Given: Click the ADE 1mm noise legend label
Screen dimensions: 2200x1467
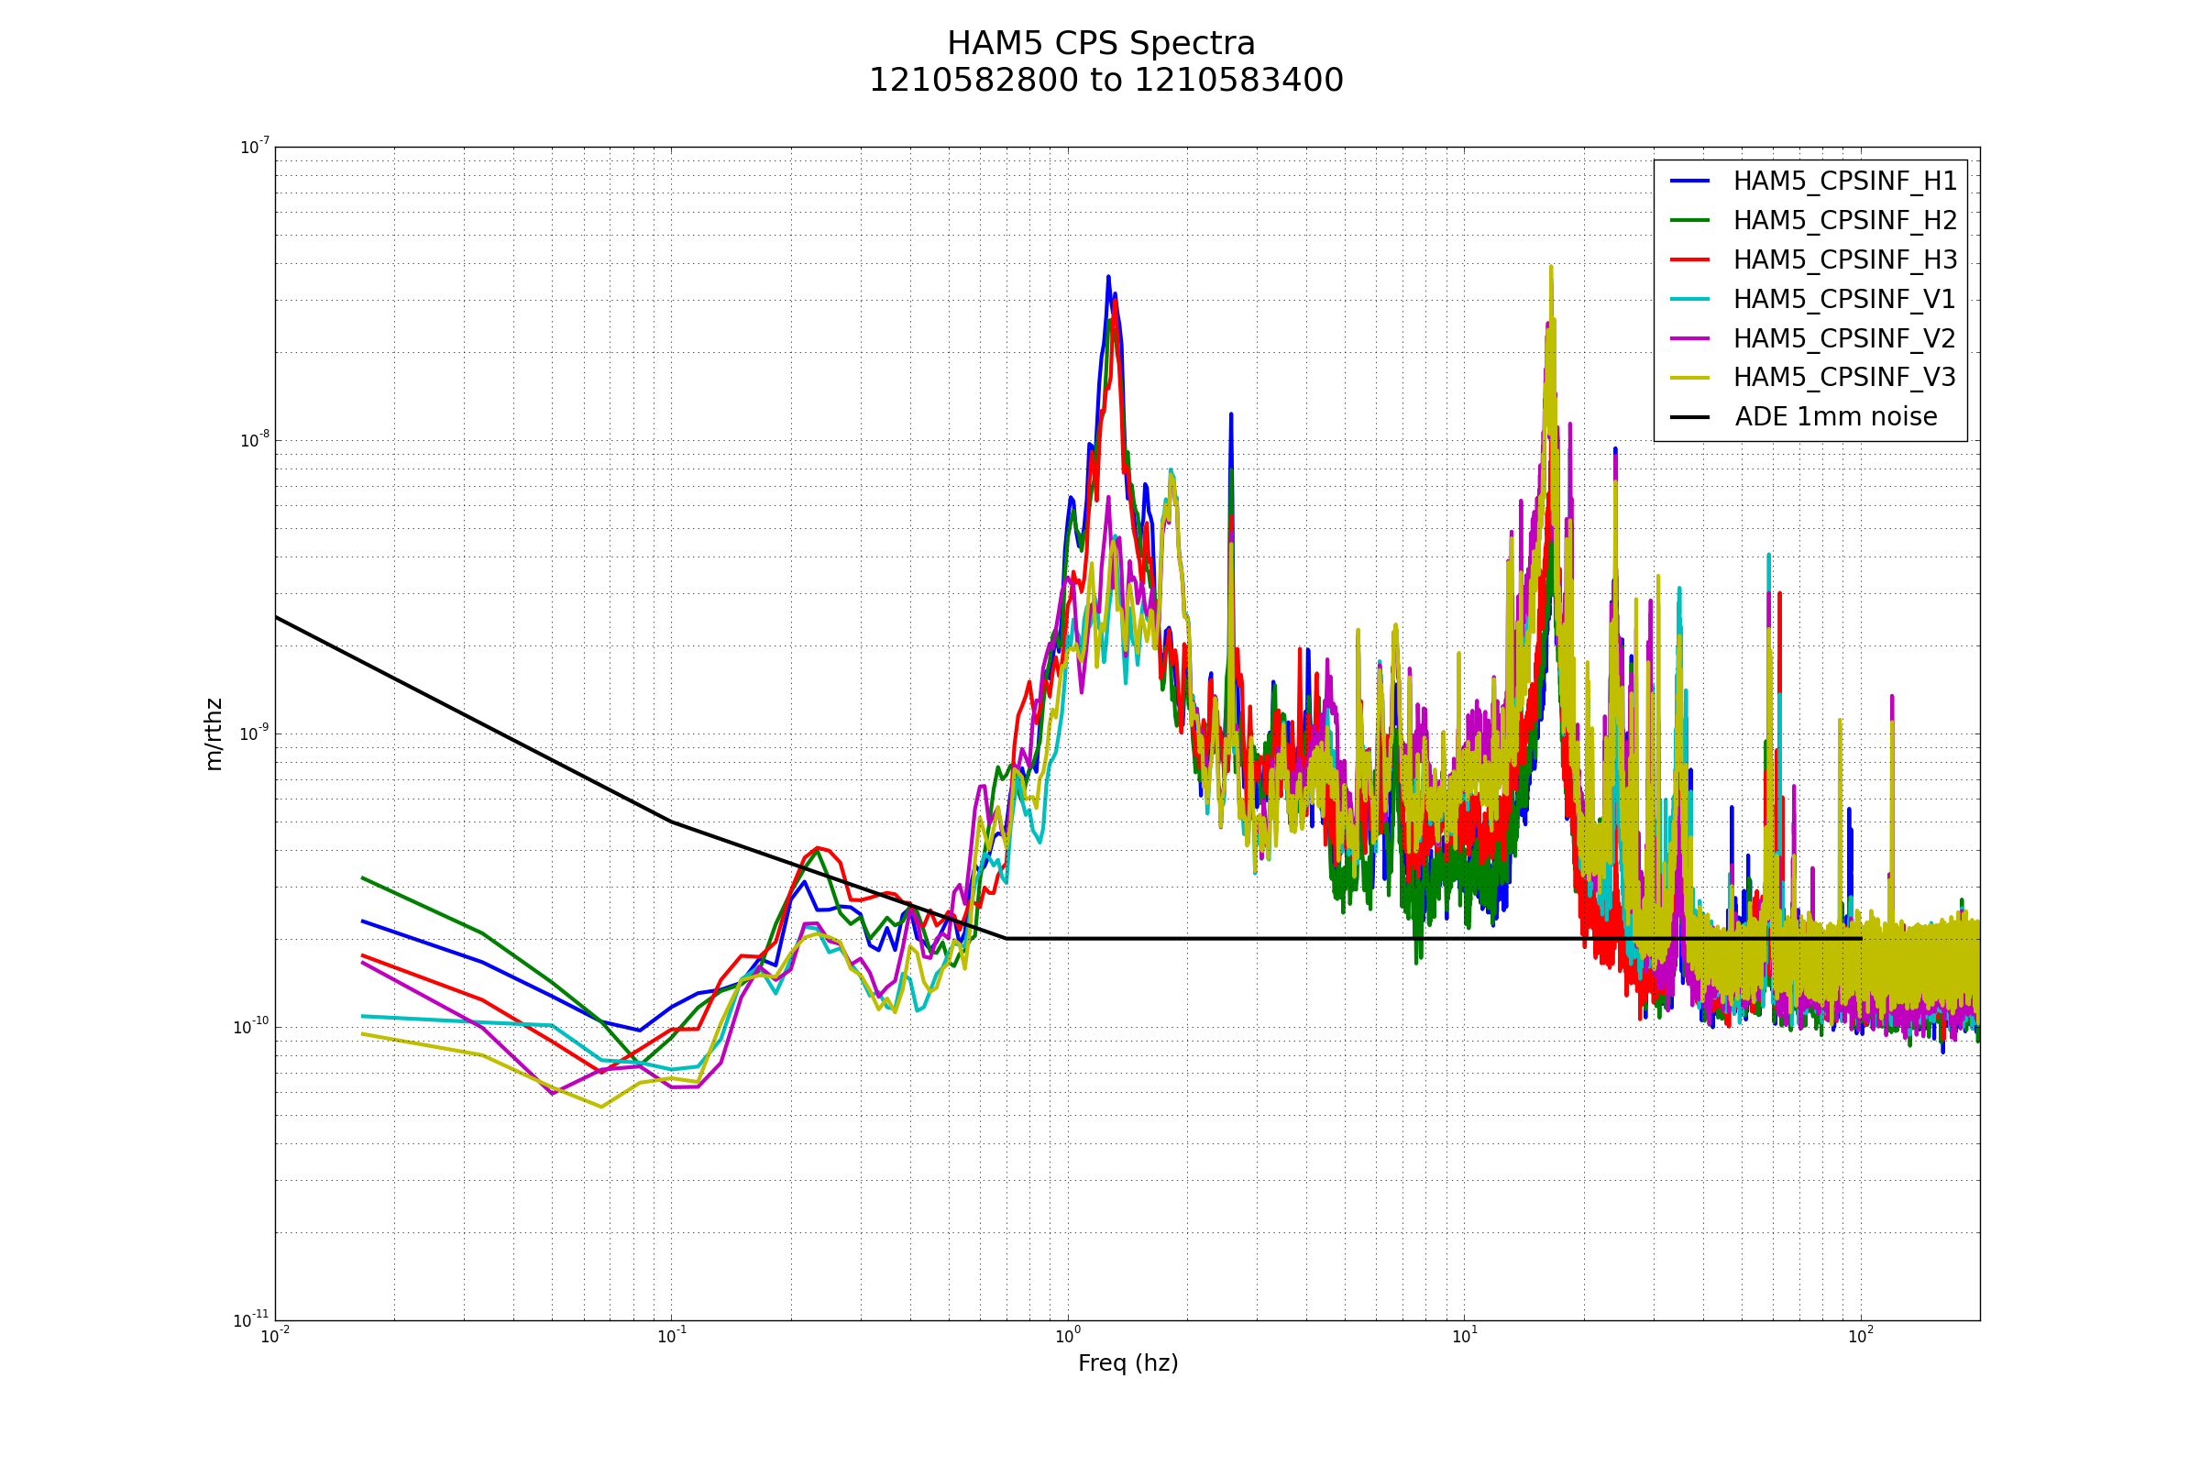Looking at the screenshot, I should 1835,417.
